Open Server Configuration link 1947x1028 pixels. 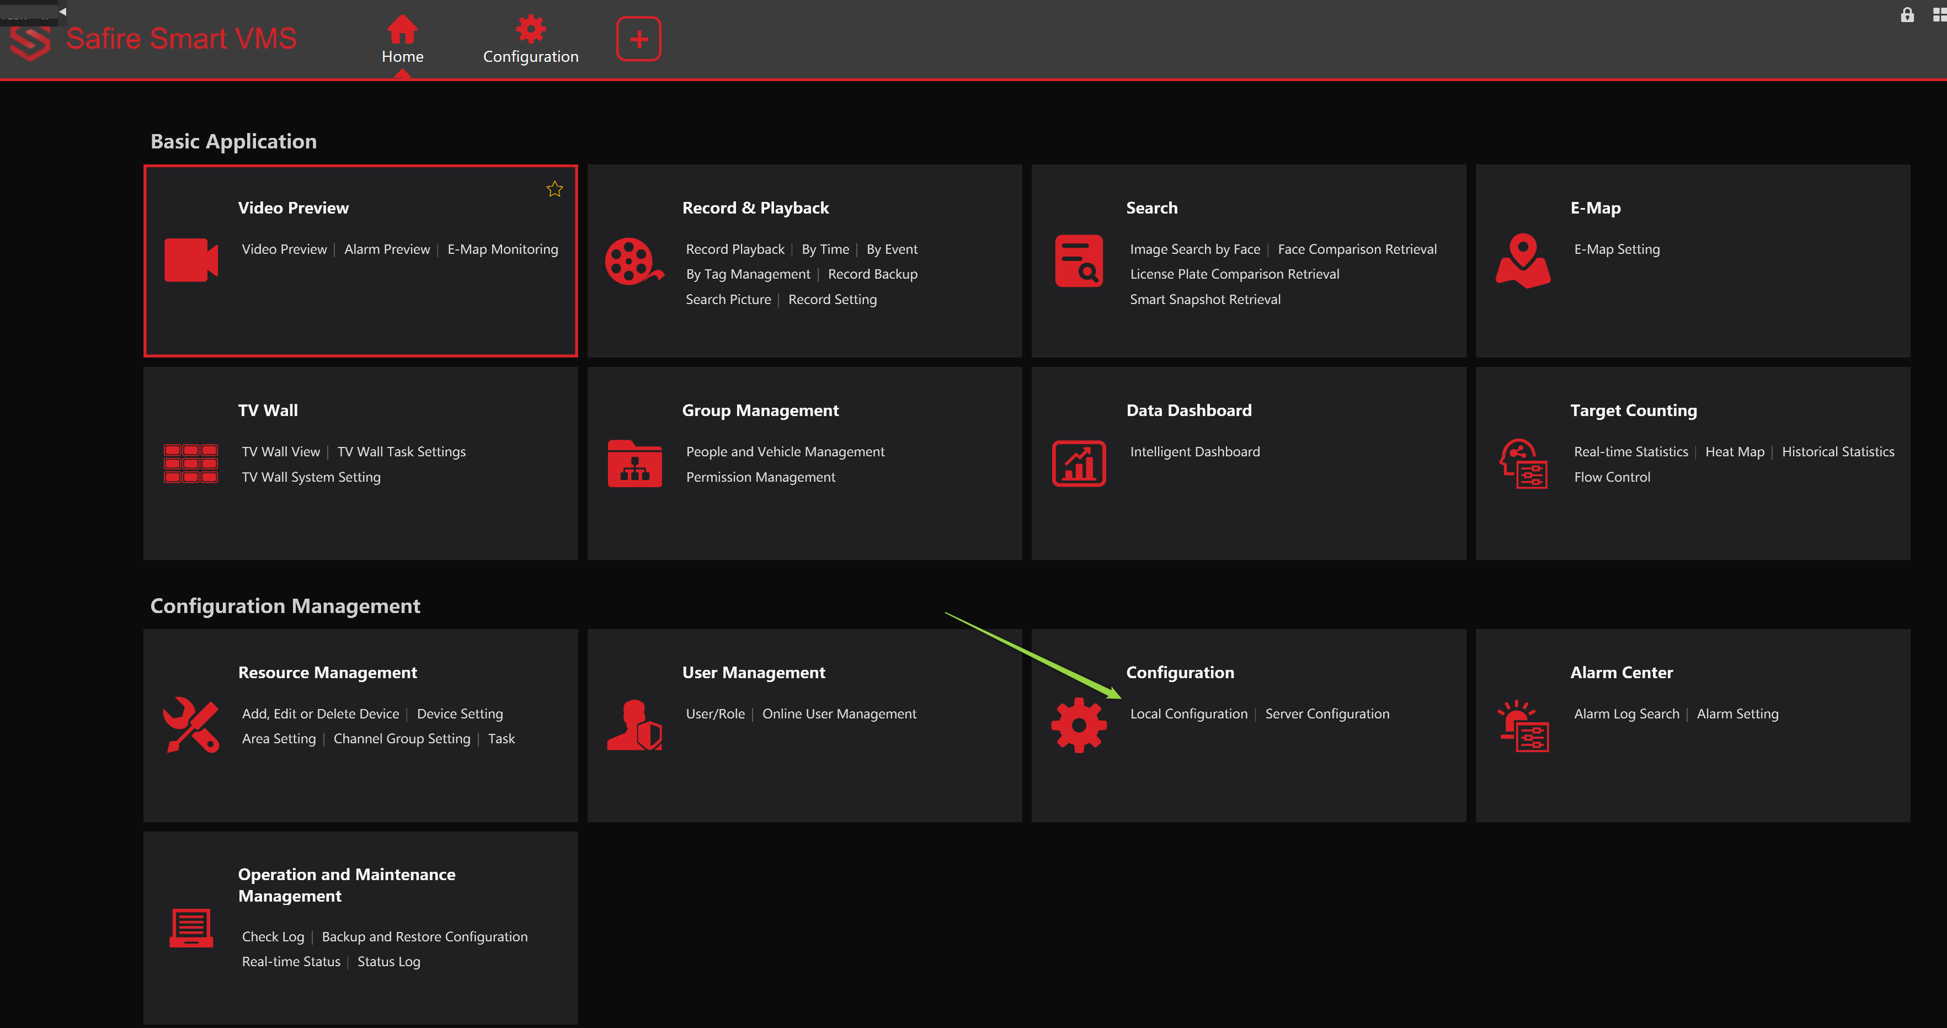(x=1326, y=713)
